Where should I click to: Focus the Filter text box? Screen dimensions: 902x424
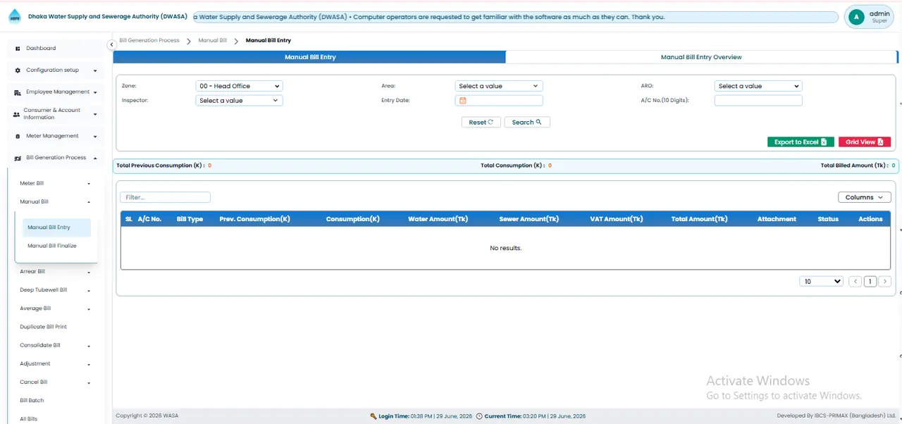[x=165, y=197]
